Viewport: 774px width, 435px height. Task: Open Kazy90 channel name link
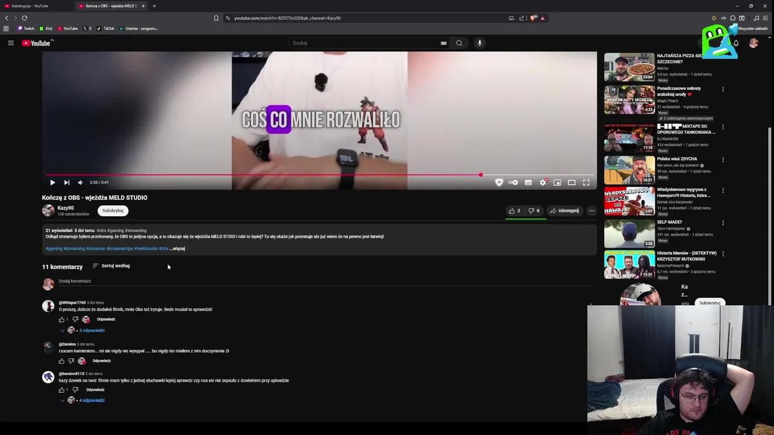click(65, 208)
